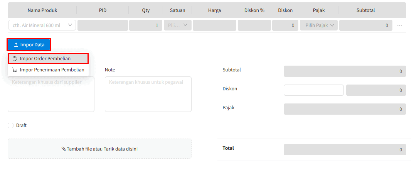Click the Nama Produk column header
Image resolution: width=414 pixels, height=188 pixels.
click(42, 10)
